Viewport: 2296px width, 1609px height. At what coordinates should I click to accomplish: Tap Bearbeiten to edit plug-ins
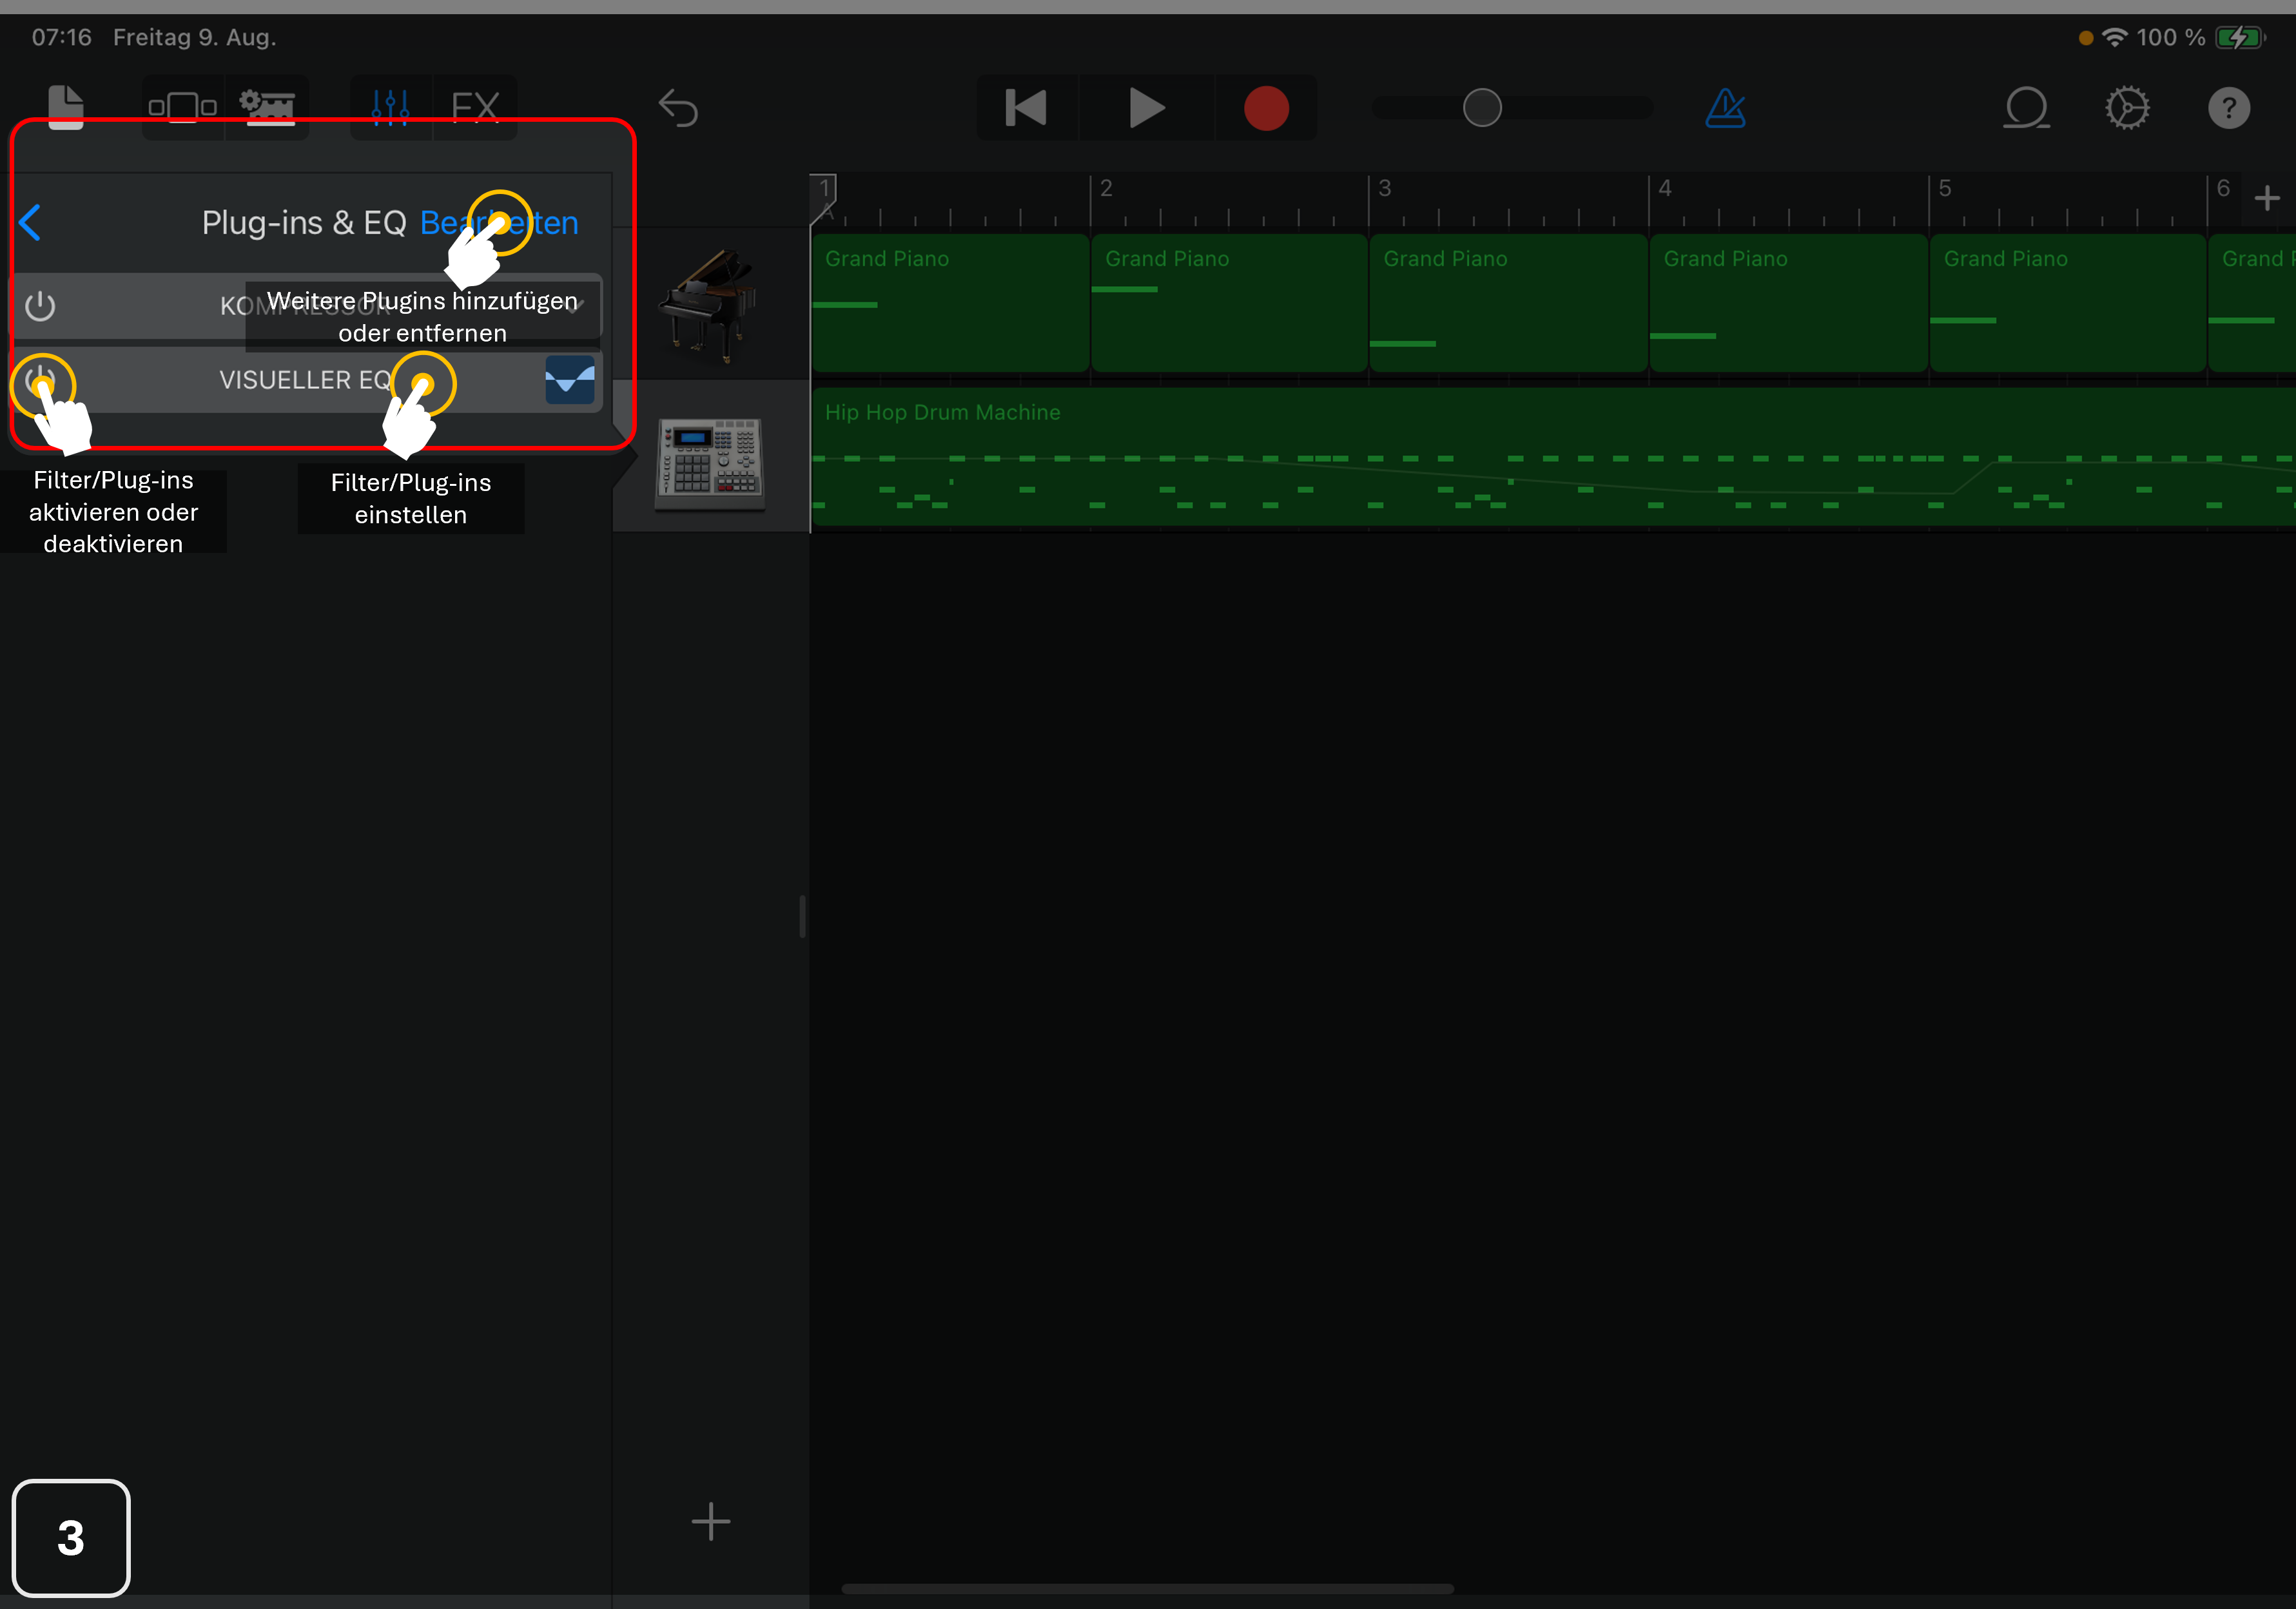coord(499,222)
